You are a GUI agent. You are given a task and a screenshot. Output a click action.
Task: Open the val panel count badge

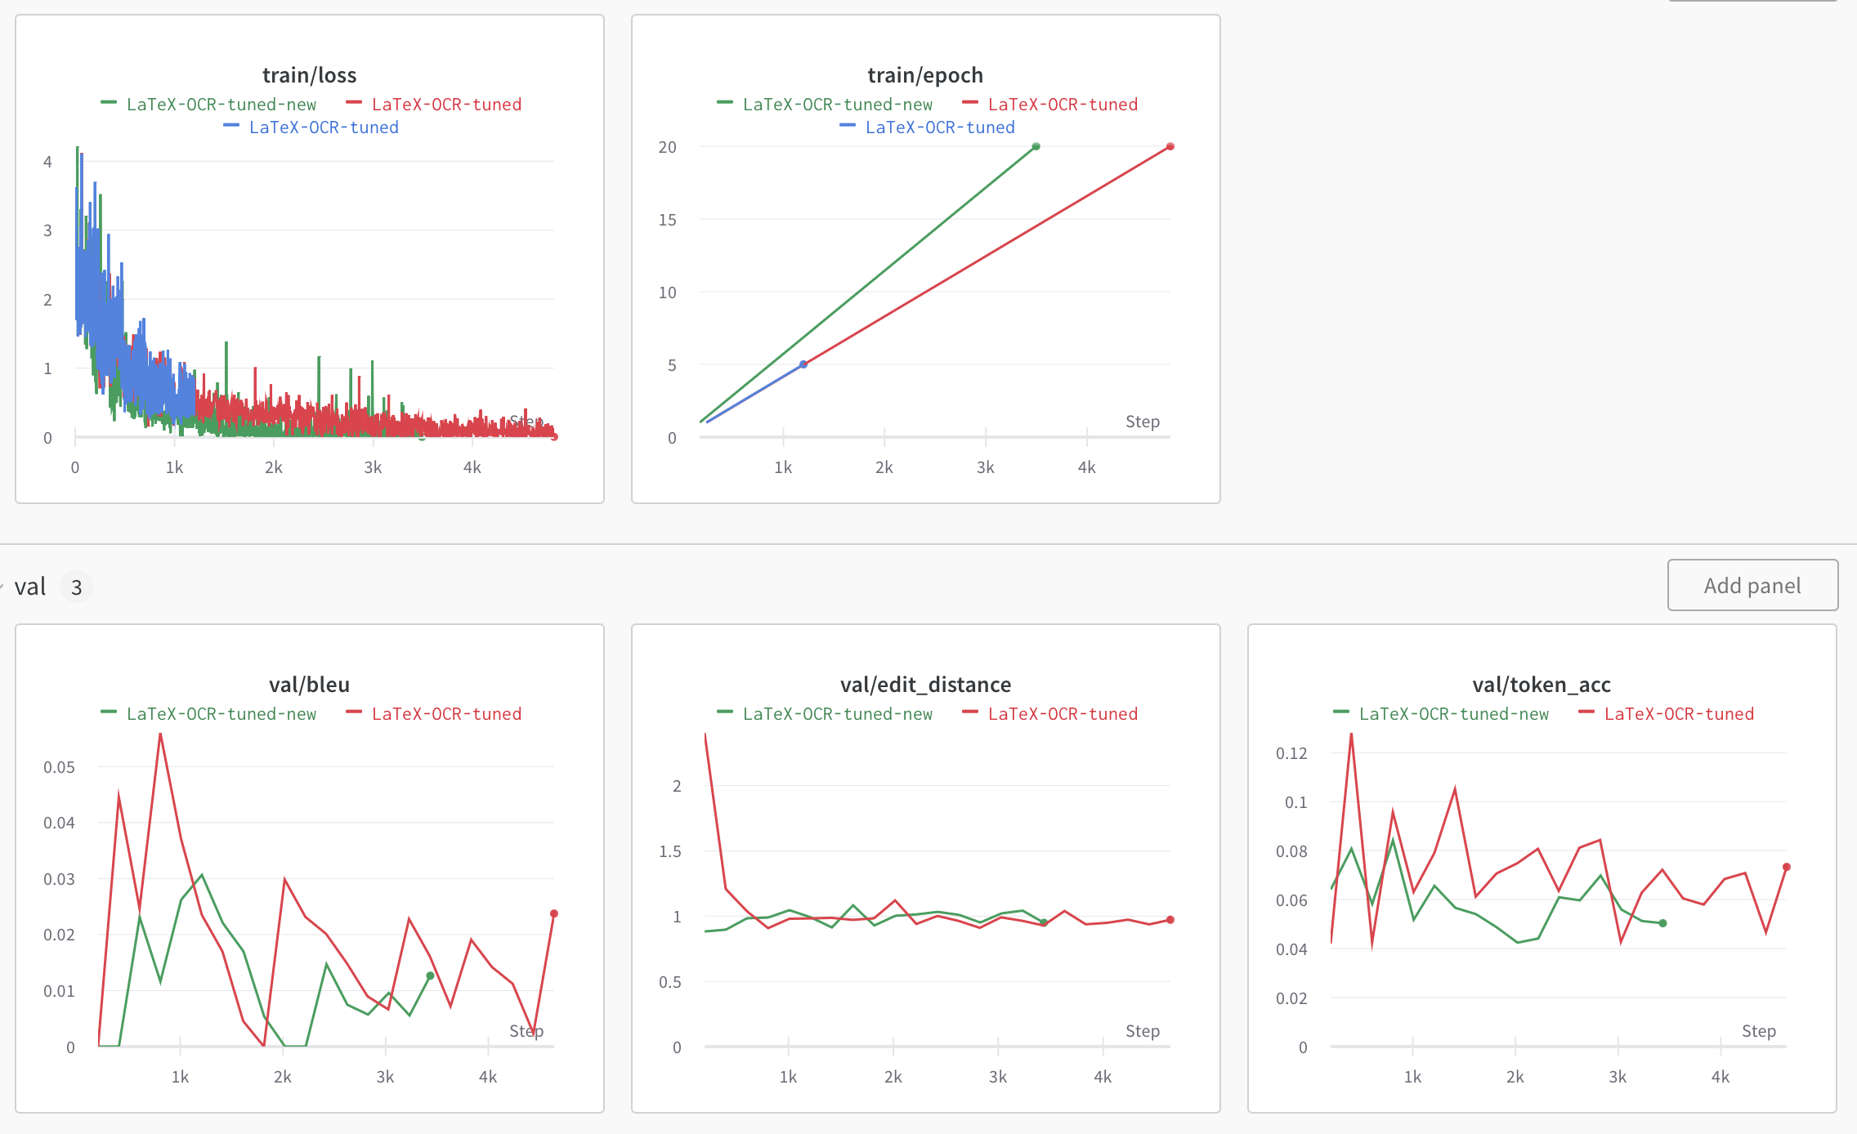coord(76,587)
